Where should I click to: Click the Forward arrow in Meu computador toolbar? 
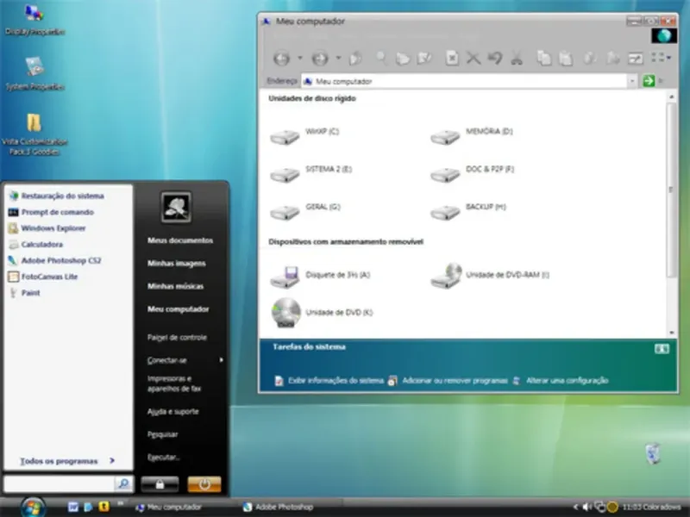click(320, 58)
